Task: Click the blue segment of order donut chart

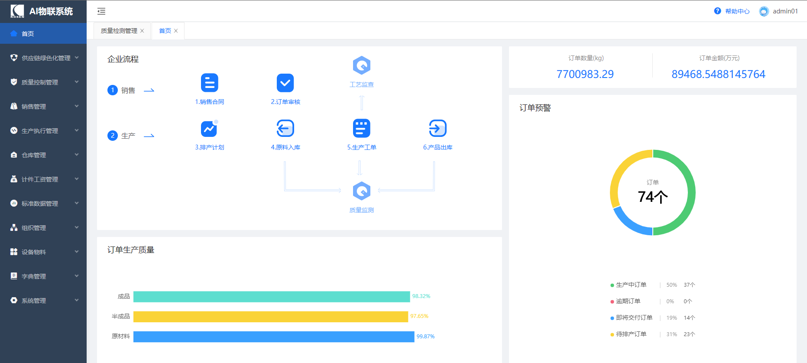Action: click(628, 223)
